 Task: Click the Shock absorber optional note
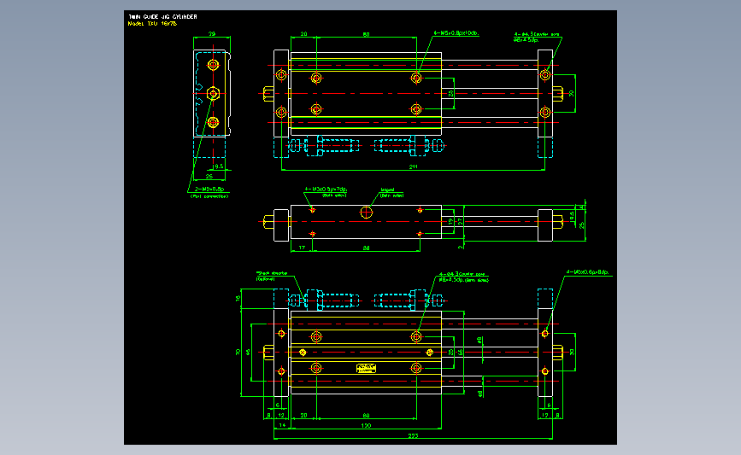272,276
